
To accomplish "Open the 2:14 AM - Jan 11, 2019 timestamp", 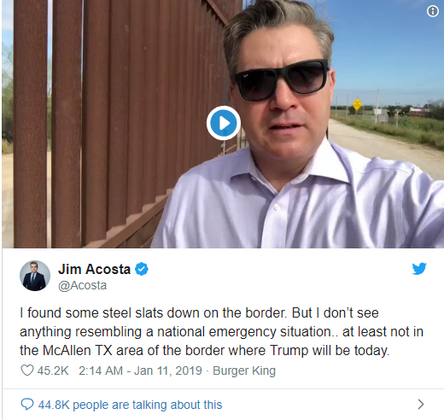I will click(x=140, y=370).
